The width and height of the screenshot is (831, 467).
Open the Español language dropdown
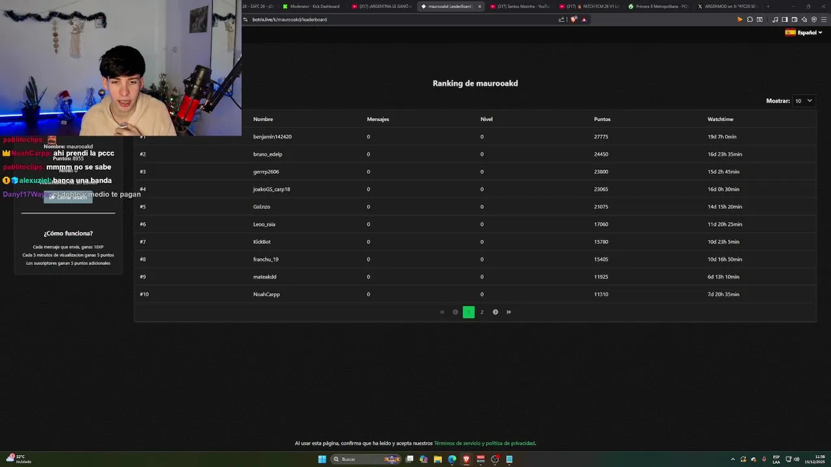pos(804,32)
